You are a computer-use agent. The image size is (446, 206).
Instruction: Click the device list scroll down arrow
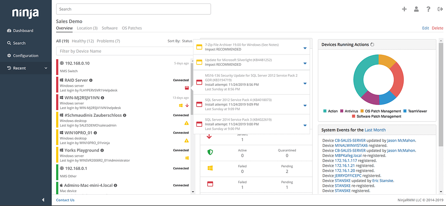(x=192, y=192)
